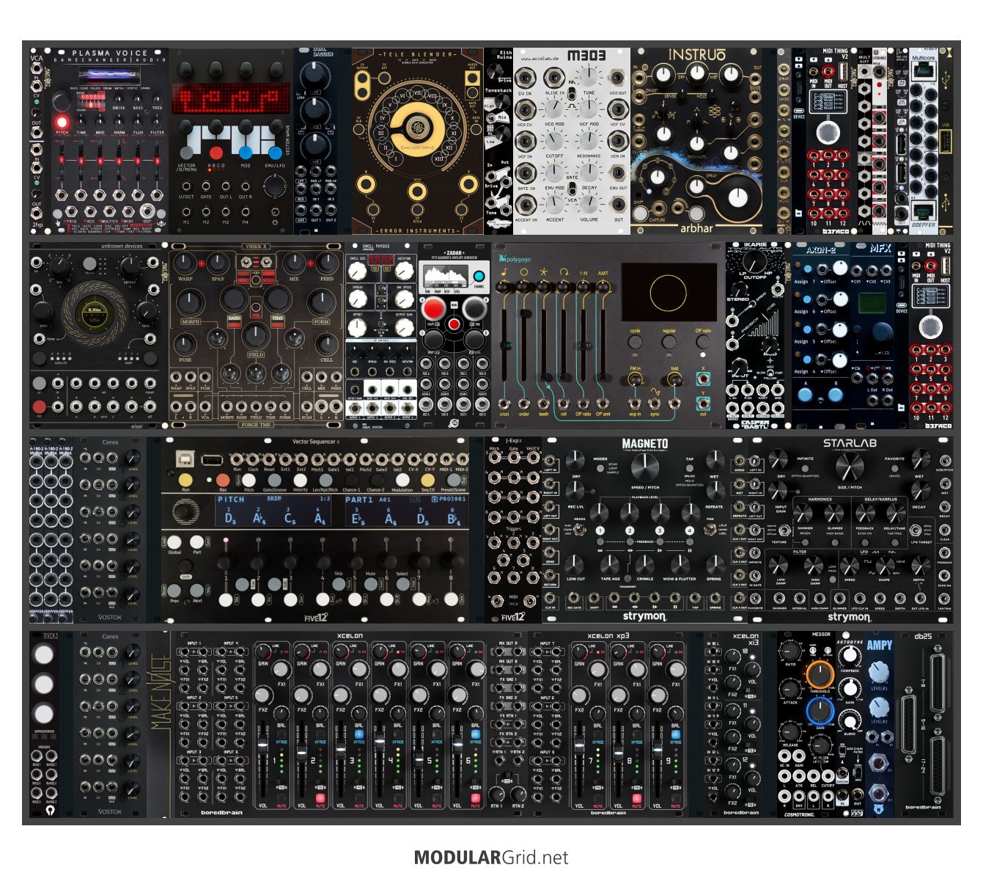The image size is (983, 873).
Task: Click the Velocity button on Vector Sequencer
Action: pyautogui.click(x=301, y=480)
